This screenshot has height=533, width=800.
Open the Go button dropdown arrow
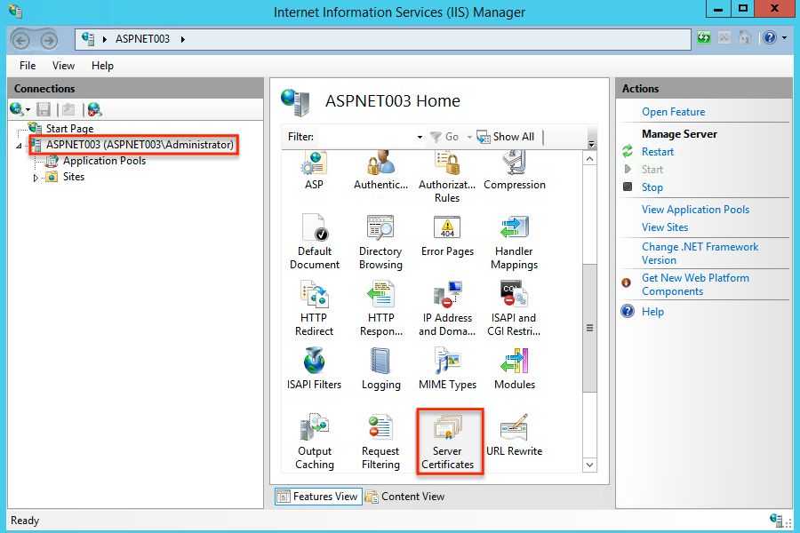tap(469, 137)
